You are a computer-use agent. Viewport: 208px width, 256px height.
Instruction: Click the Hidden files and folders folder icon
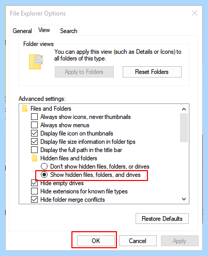point(35,158)
